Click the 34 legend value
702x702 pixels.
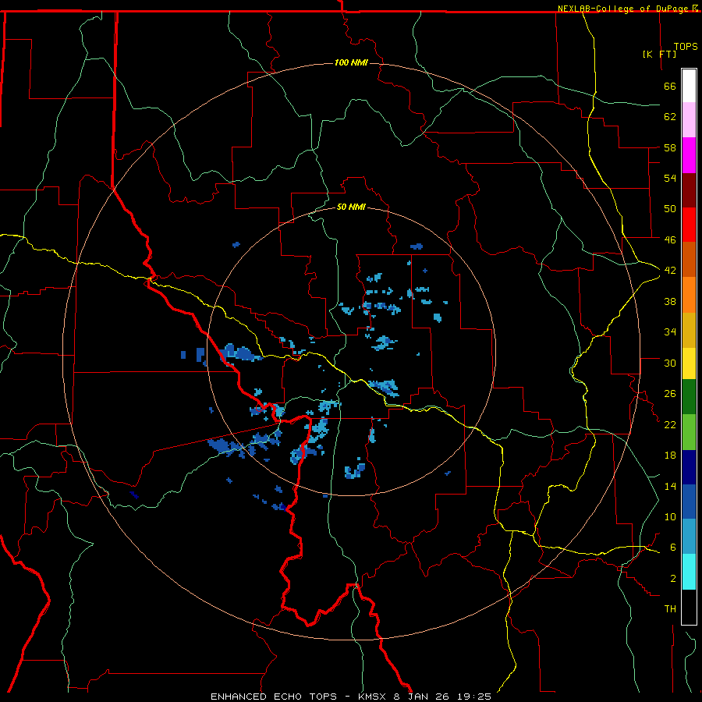pos(670,332)
